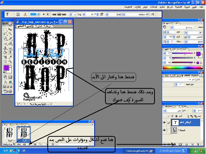Image resolution: width=206 pixels, height=154 pixels.
Task: Select the Move tool in toolbox
Action: click(x=10, y=29)
